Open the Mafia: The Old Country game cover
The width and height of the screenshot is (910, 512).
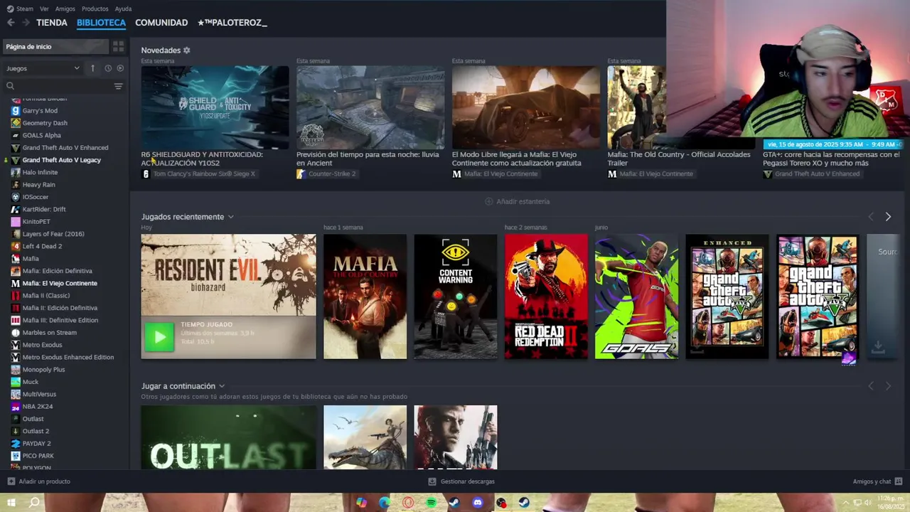365,297
